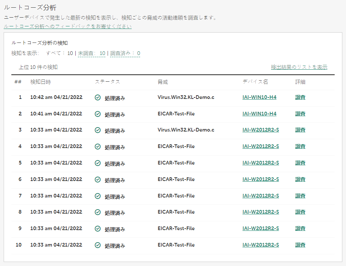The image size is (346, 266).
Task: Filter detections by 未調査 count
Action: [x=91, y=53]
